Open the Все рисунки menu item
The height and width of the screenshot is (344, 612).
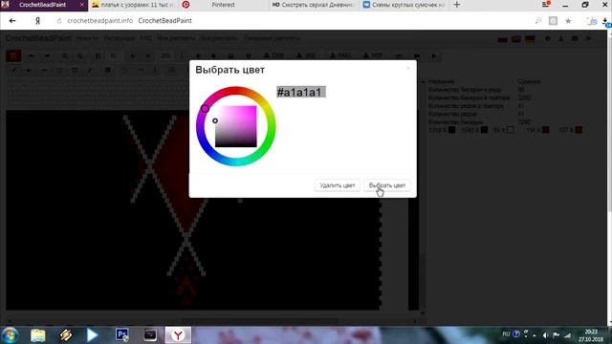(219, 38)
